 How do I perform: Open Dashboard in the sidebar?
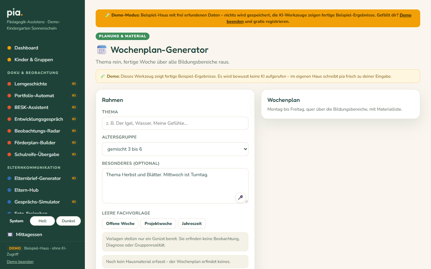click(42, 48)
